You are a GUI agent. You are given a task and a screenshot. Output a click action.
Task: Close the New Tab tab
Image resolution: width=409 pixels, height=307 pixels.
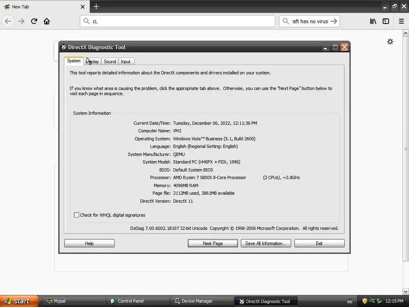(83, 7)
